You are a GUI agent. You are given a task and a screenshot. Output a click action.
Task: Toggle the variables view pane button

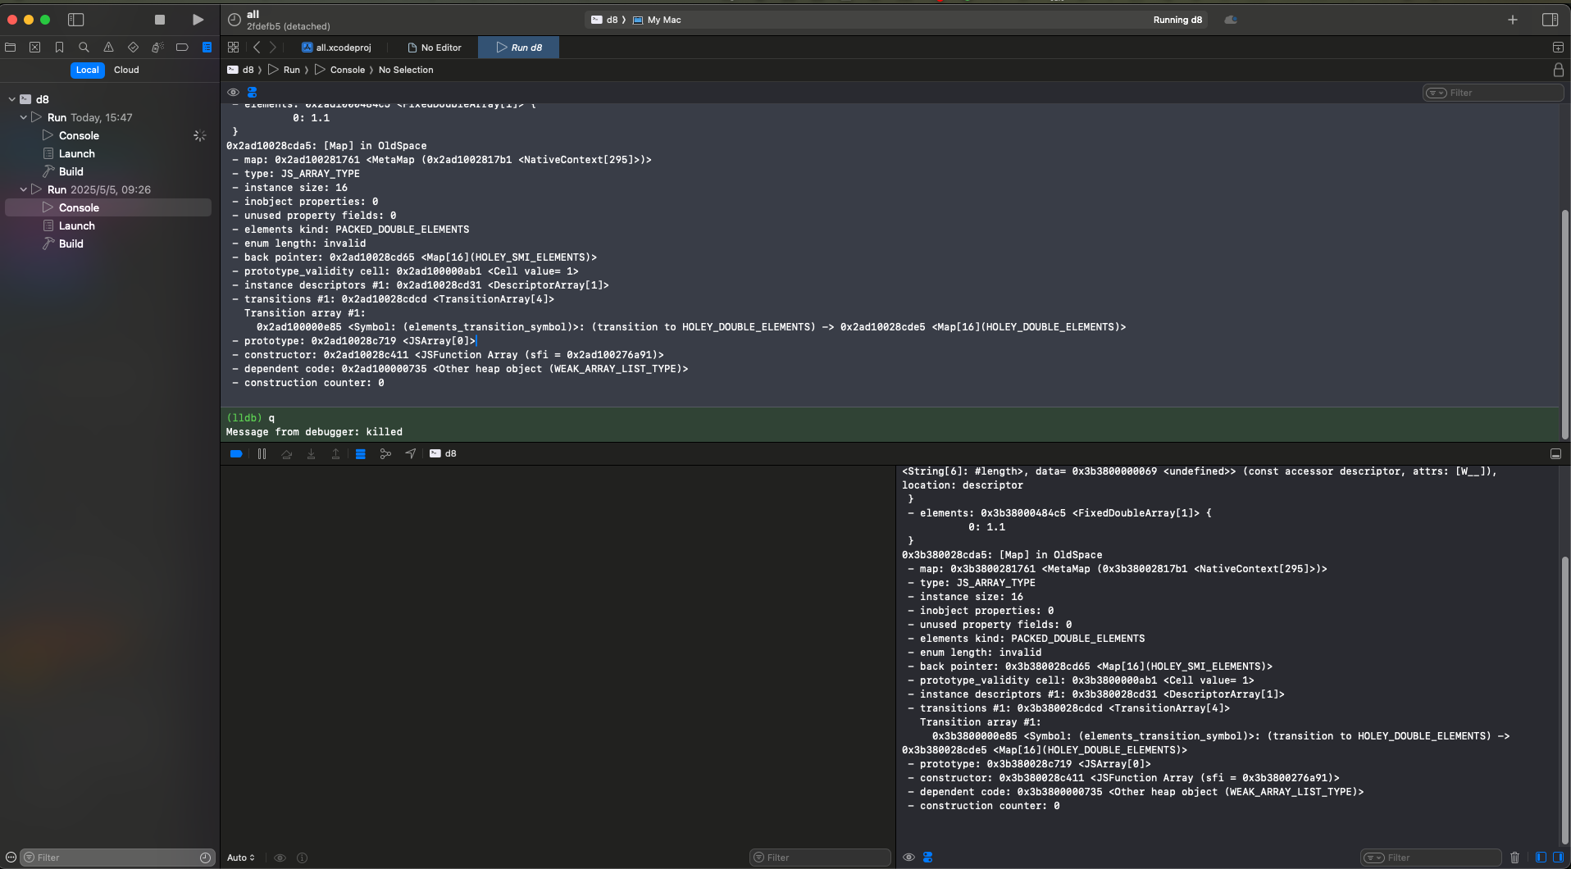tap(1541, 858)
